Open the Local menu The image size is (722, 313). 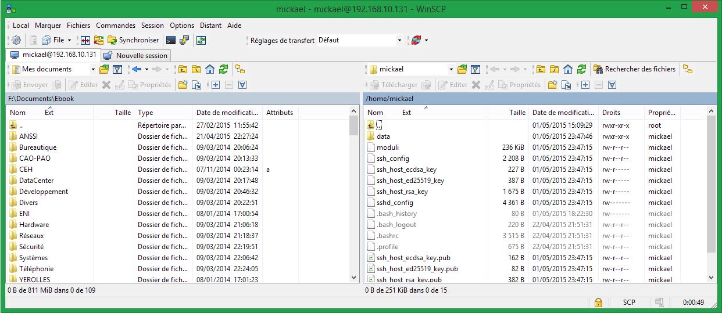[x=21, y=26]
